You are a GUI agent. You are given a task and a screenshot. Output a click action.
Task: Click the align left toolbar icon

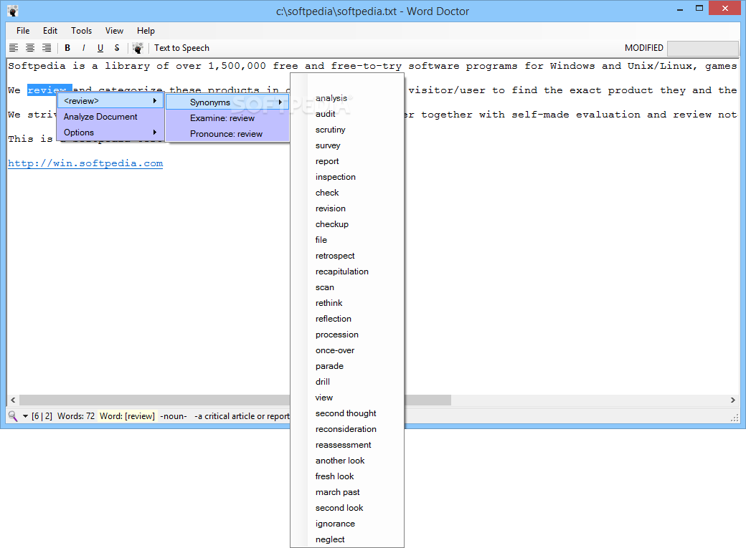pyautogui.click(x=14, y=47)
